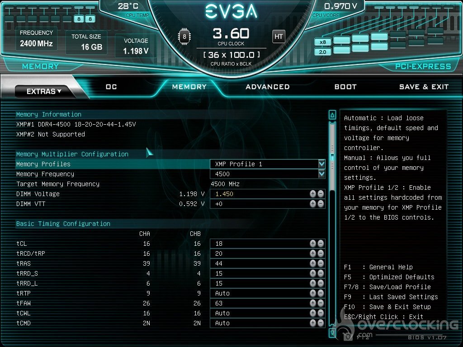Decrease tCL value with minus icon
This screenshot has width=463, height=347.
(x=321, y=244)
